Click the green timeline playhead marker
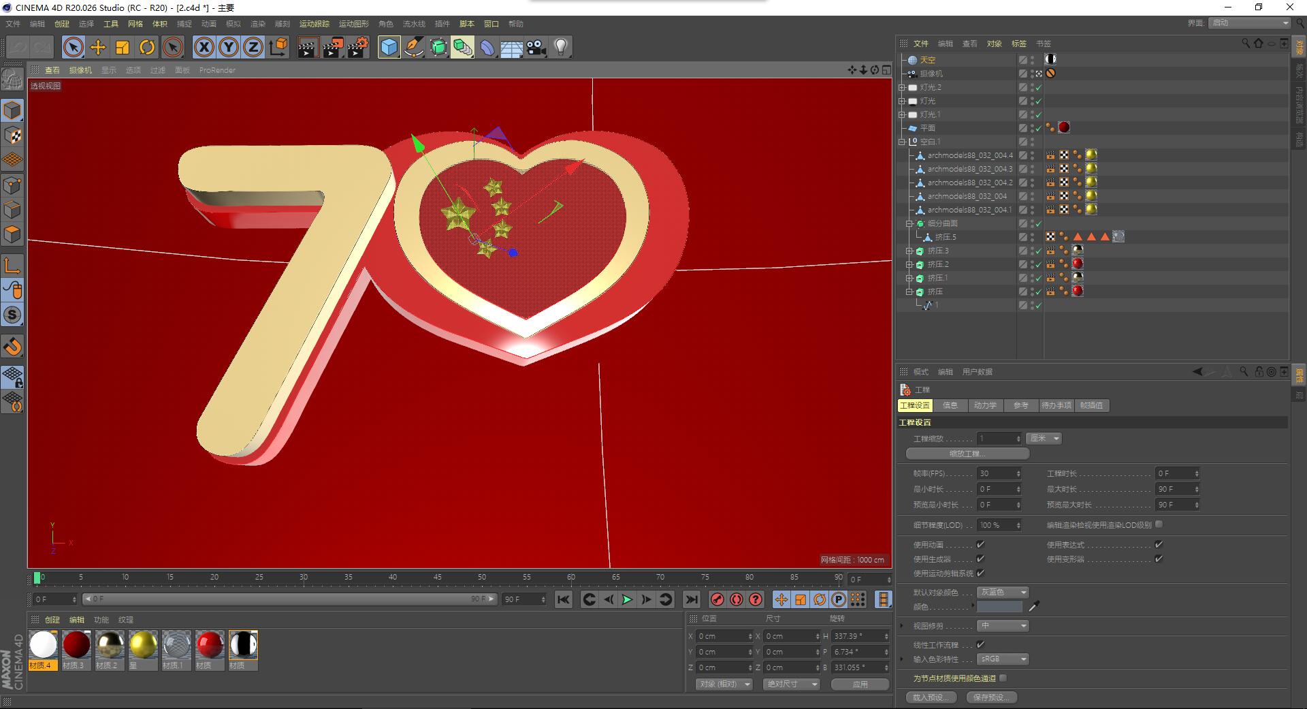The image size is (1307, 709). (x=37, y=578)
